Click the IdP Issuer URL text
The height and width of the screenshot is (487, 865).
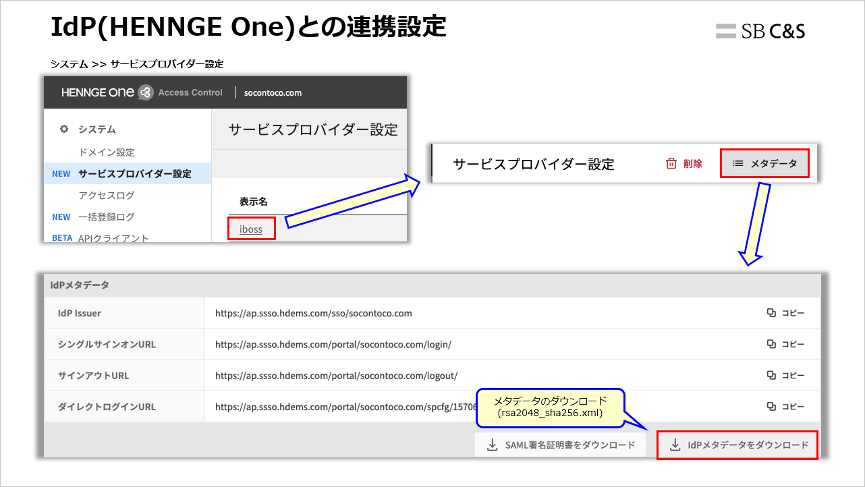pos(314,313)
